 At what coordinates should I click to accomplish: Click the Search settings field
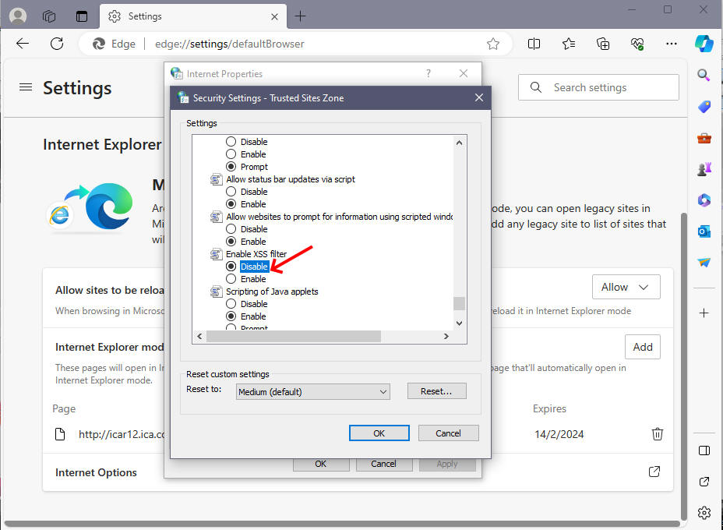[x=598, y=87]
